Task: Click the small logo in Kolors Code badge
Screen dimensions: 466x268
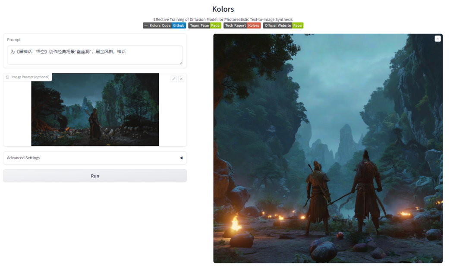Action: coord(146,25)
